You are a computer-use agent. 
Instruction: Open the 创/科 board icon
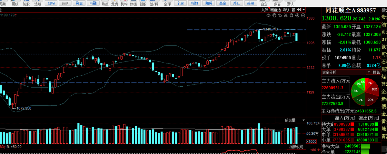(x=154, y=4)
